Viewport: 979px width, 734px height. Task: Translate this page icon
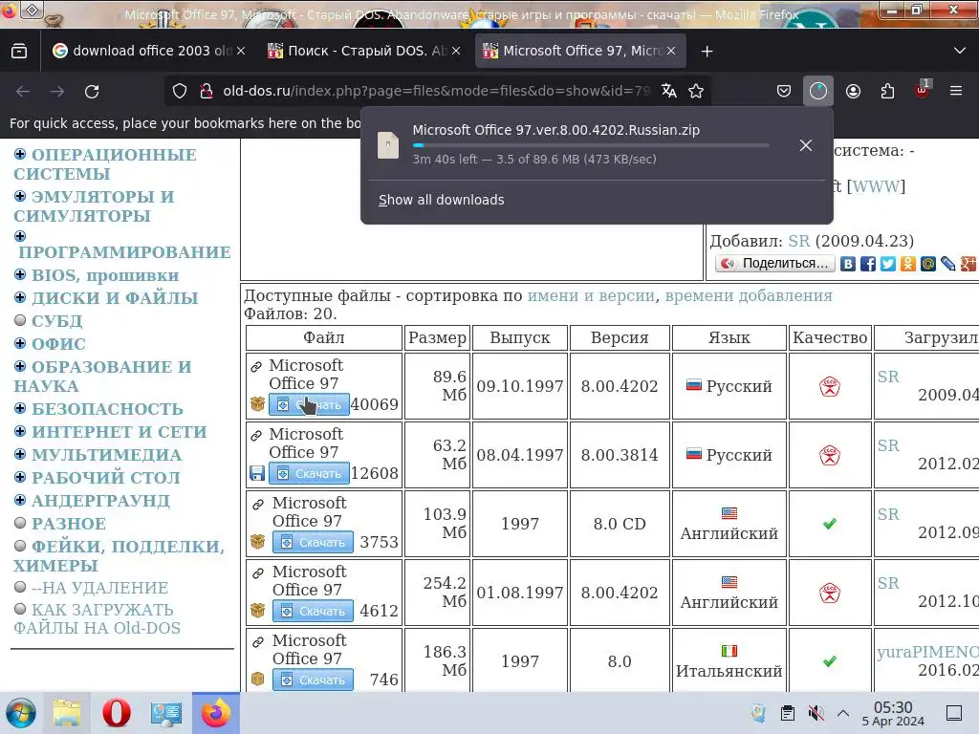pyautogui.click(x=668, y=91)
